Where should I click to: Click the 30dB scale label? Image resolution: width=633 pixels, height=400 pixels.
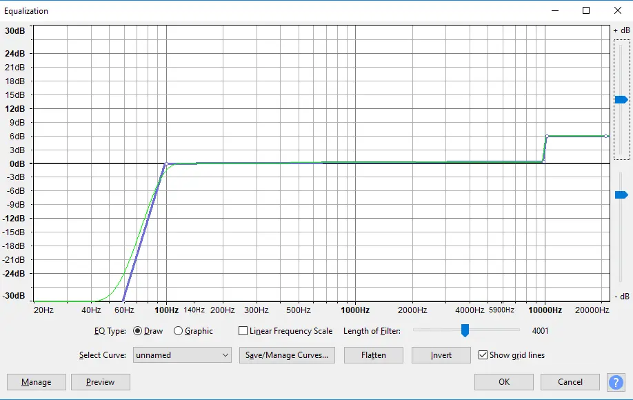(x=15, y=30)
